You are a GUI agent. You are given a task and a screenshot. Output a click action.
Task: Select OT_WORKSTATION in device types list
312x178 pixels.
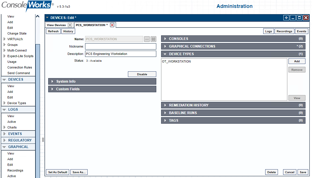click(x=176, y=61)
